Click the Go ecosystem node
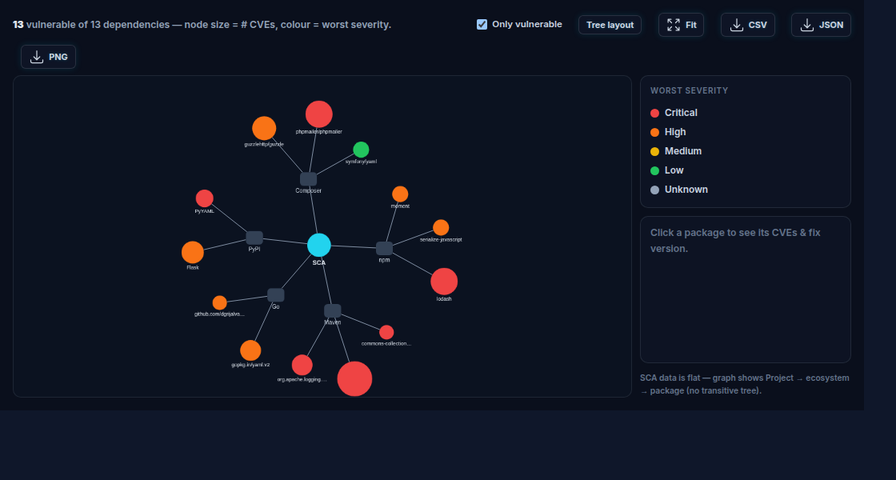This screenshot has width=896, height=480. tap(276, 295)
